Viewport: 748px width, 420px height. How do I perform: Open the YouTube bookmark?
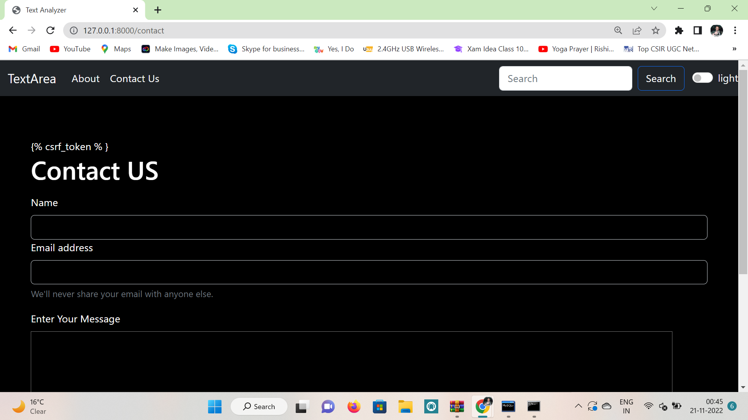(x=70, y=49)
